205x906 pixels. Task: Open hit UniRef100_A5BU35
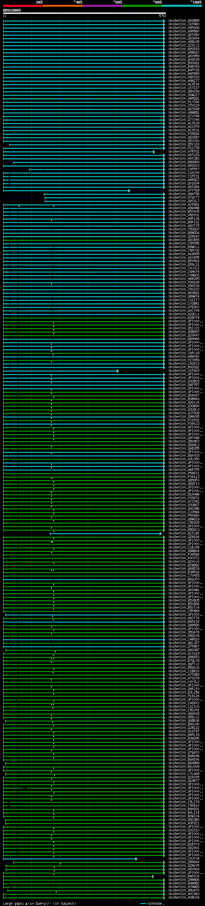click(184, 42)
